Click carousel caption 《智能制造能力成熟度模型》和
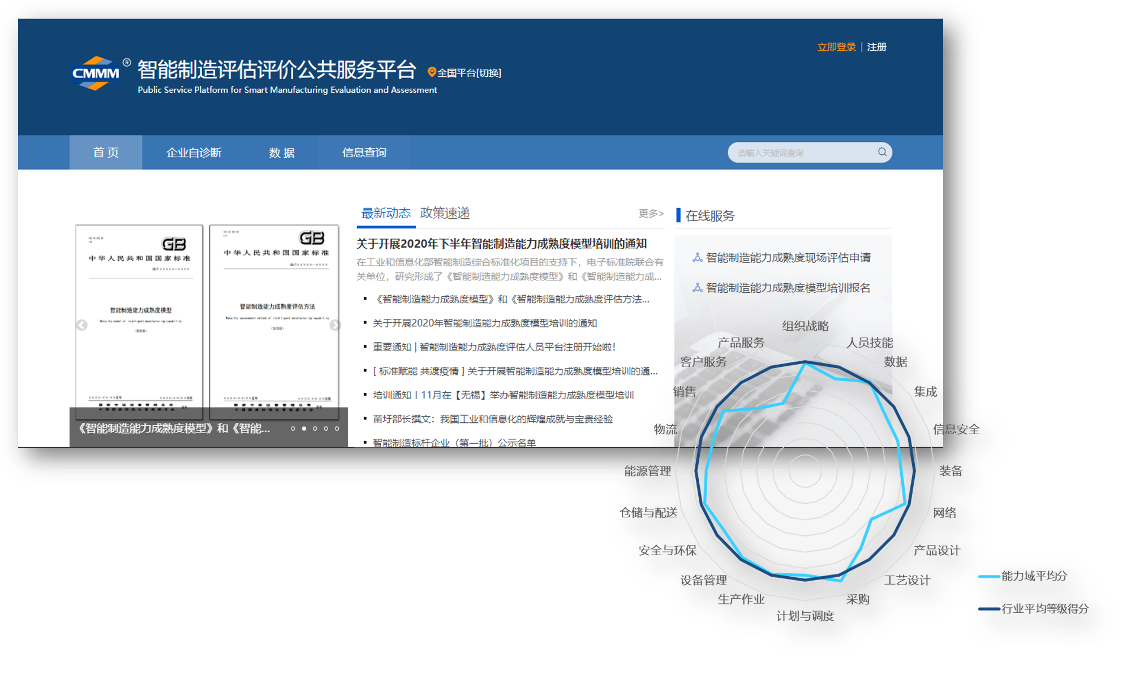Image resolution: width=1131 pixels, height=679 pixels. point(173,429)
